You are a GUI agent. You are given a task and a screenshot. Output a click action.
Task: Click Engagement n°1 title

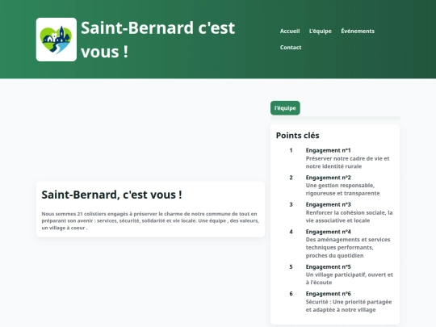328,150
